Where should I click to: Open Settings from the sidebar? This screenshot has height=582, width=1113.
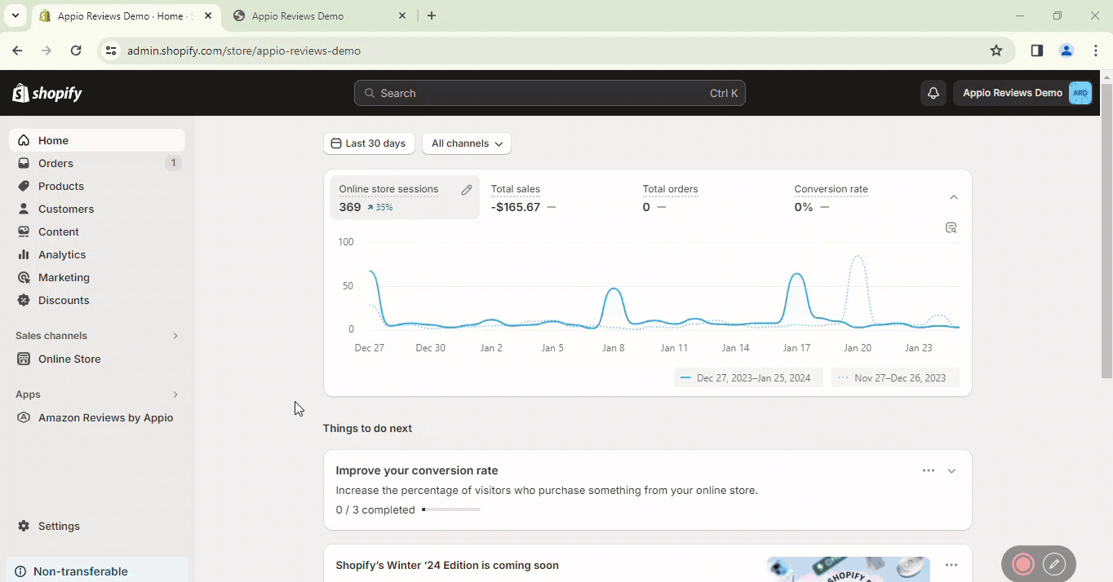59,526
